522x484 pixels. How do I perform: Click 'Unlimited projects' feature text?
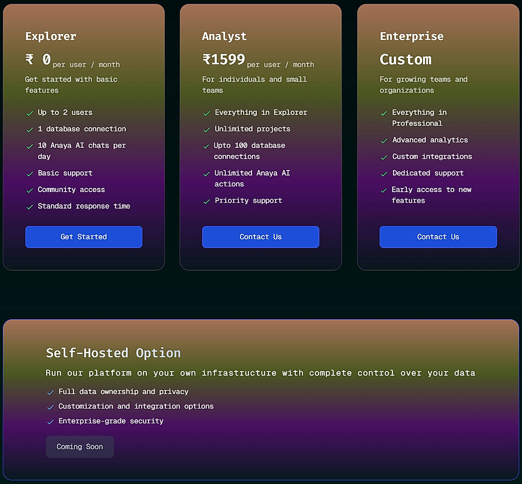253,129
